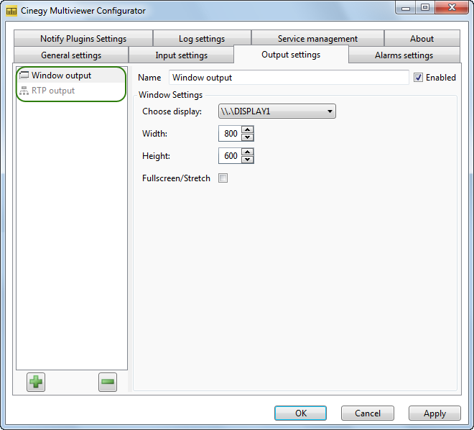Click the minus remove output button
Image resolution: width=474 pixels, height=430 pixels.
pos(108,382)
